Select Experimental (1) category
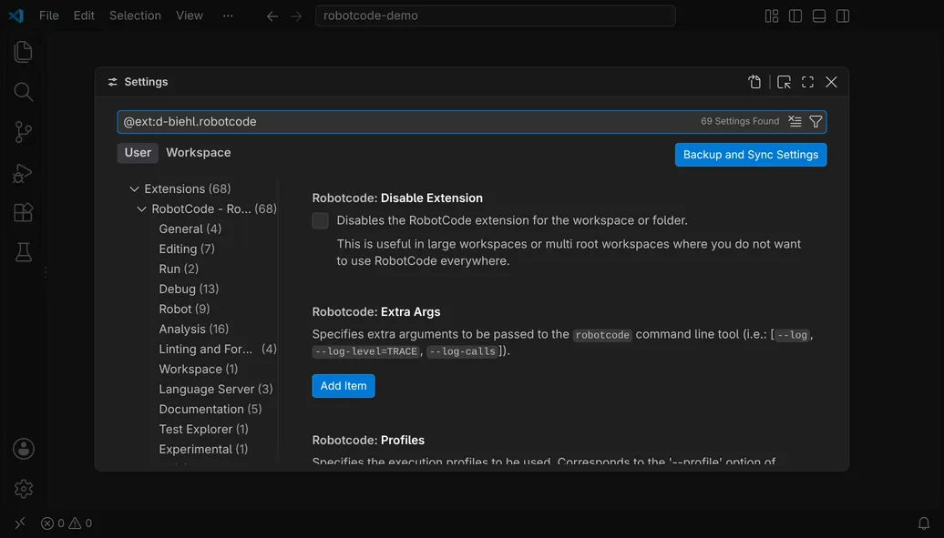 [203, 450]
